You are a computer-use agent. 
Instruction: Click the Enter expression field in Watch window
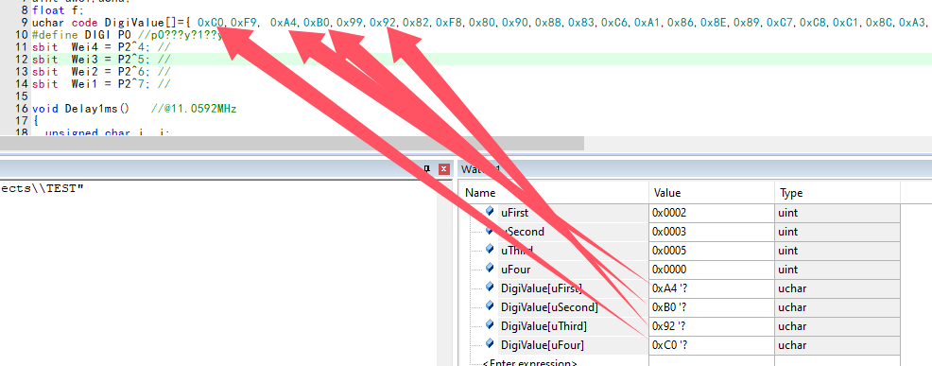pyautogui.click(x=529, y=362)
